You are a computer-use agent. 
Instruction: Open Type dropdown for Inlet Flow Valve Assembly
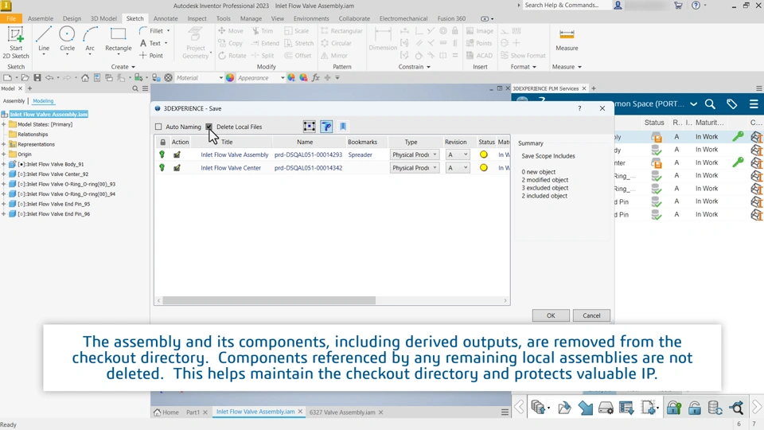(x=414, y=154)
